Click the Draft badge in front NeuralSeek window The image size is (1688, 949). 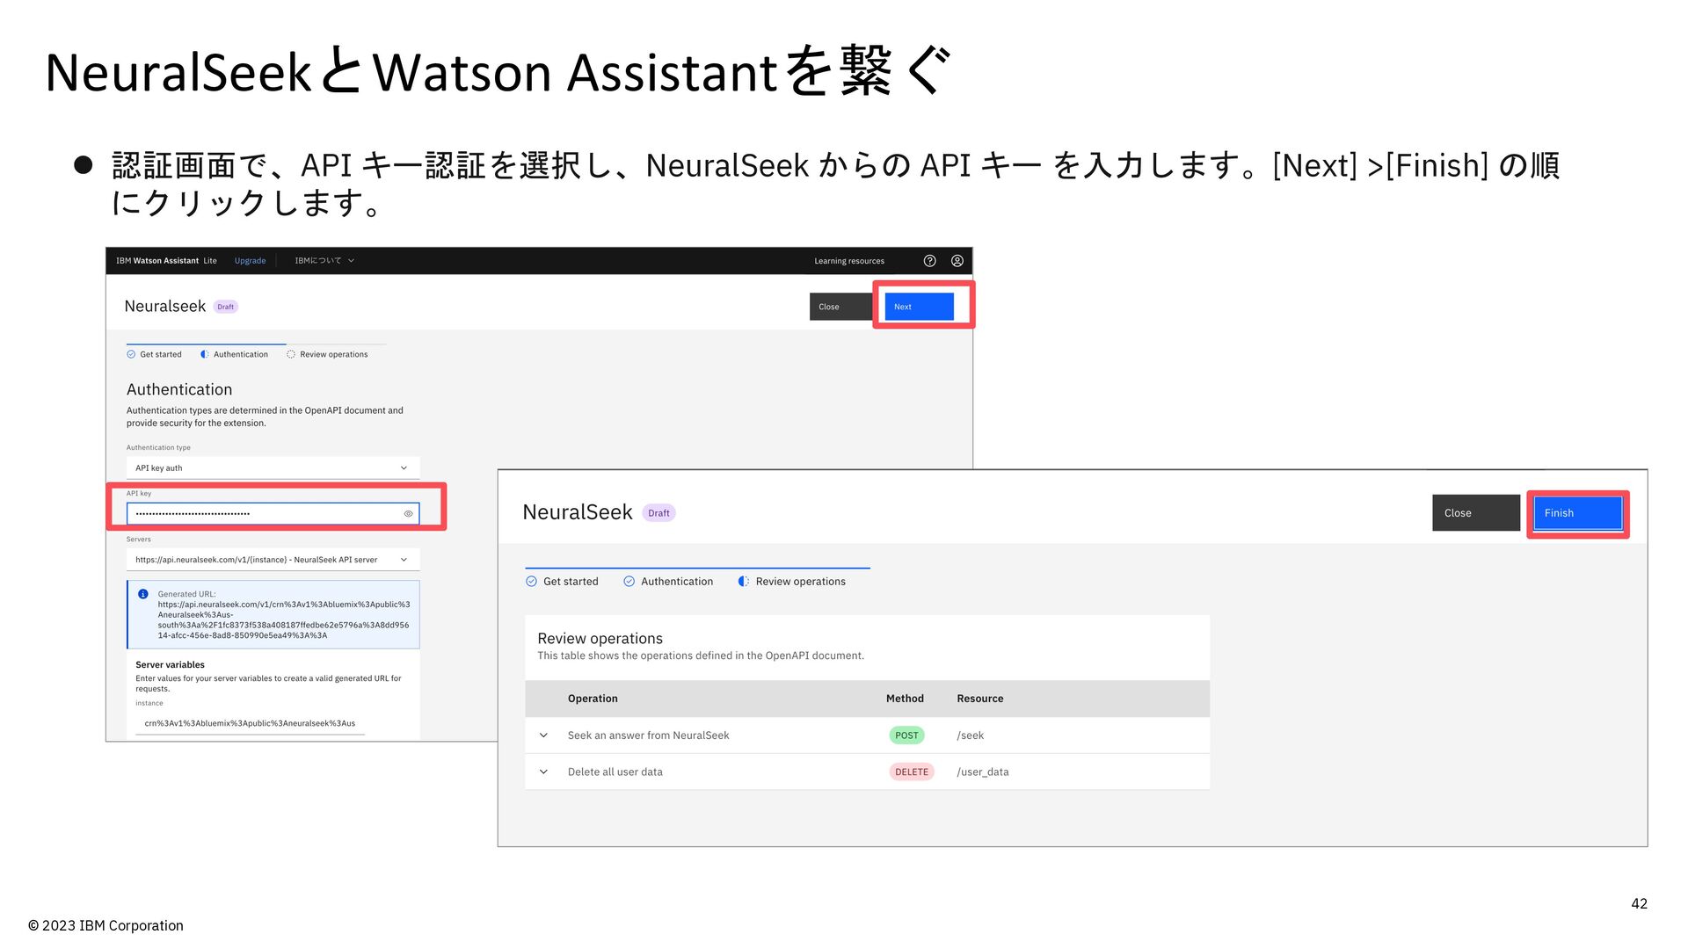658,513
